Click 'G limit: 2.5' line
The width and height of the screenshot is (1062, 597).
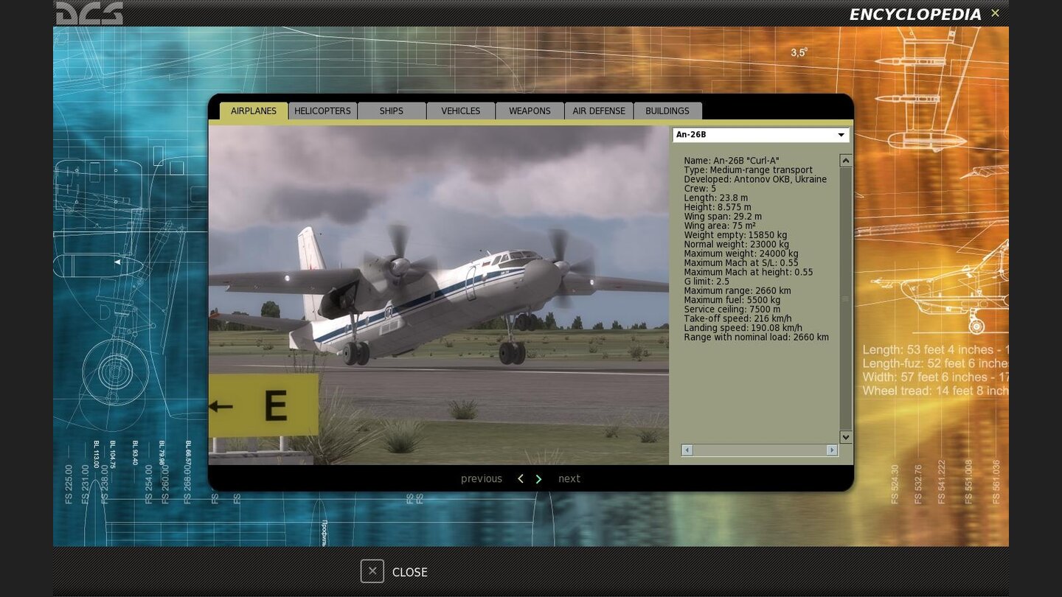click(707, 282)
